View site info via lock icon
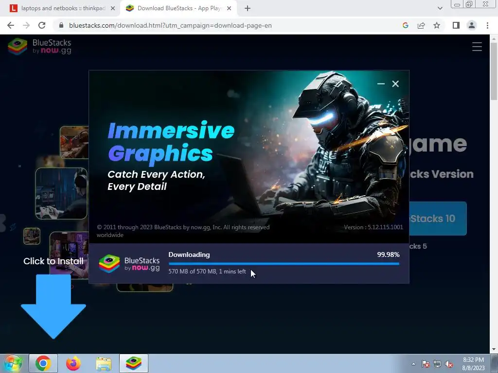The image size is (498, 373). (61, 25)
